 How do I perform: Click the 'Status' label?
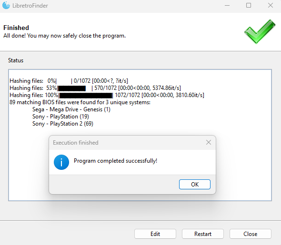pyautogui.click(x=16, y=60)
